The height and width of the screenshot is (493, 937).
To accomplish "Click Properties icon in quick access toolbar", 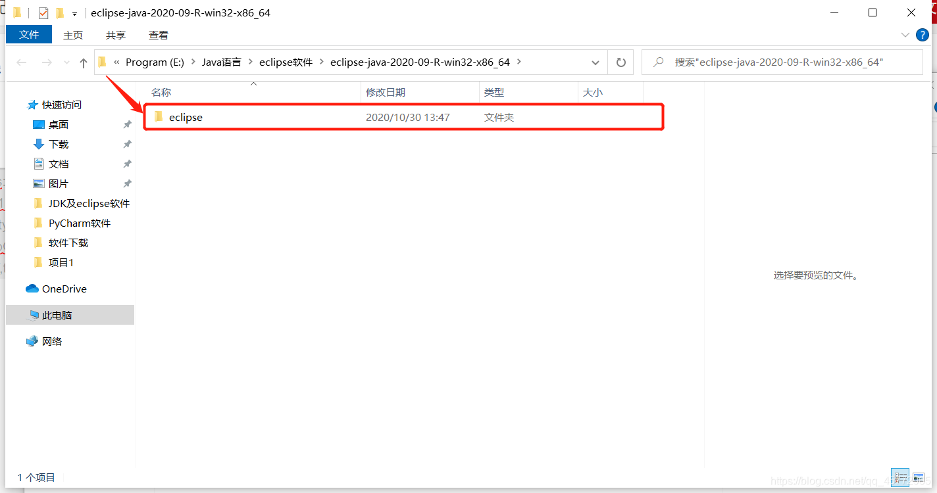I will (43, 13).
